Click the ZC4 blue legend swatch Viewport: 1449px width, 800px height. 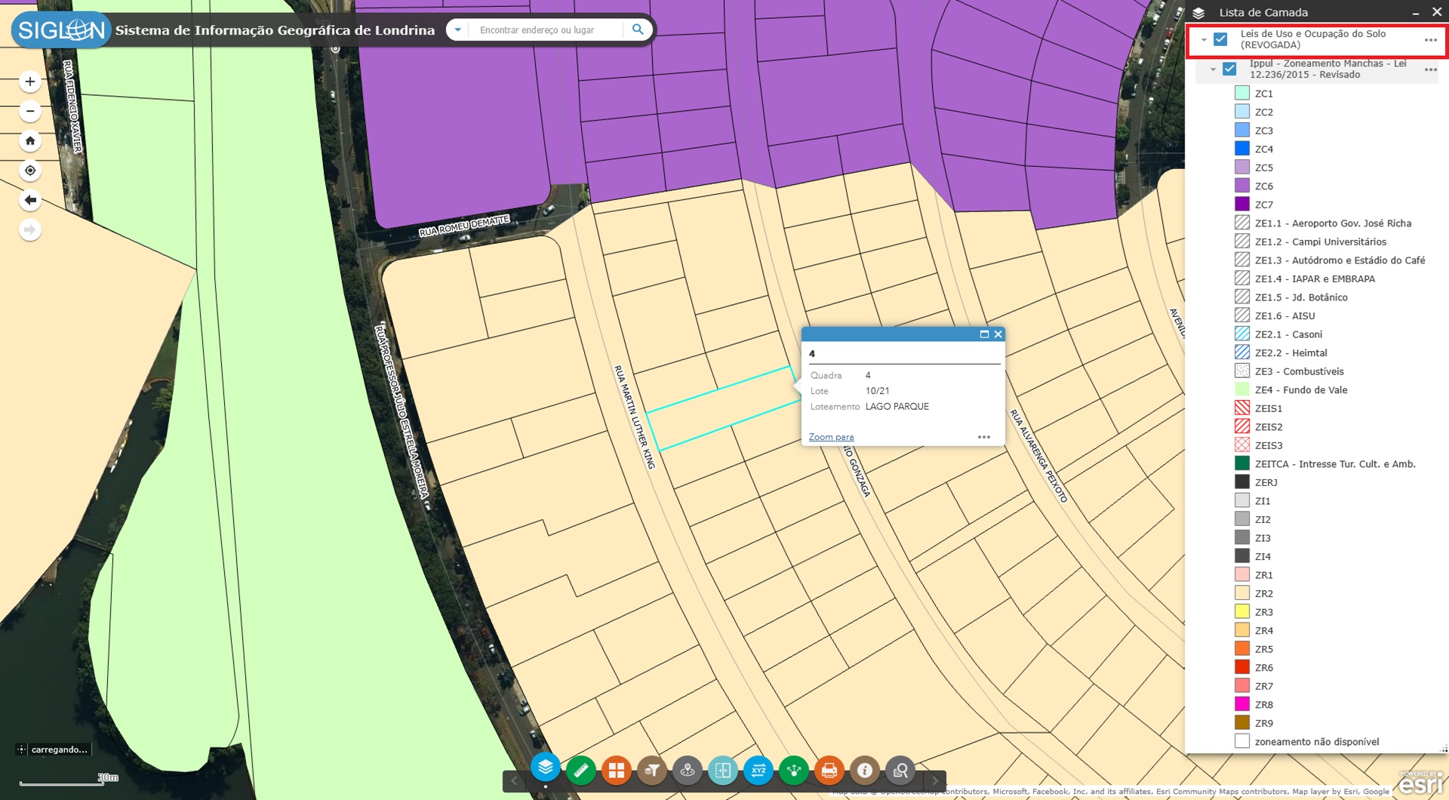(x=1242, y=149)
